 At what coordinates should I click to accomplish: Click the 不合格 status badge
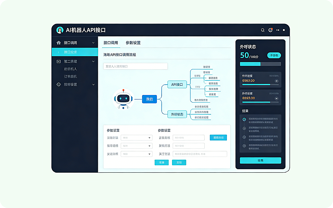coord(274,55)
